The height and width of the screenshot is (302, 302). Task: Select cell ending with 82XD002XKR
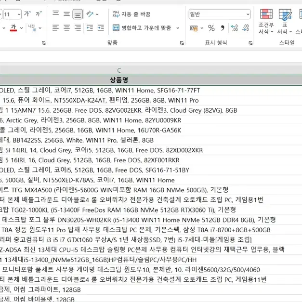(x=151, y=150)
